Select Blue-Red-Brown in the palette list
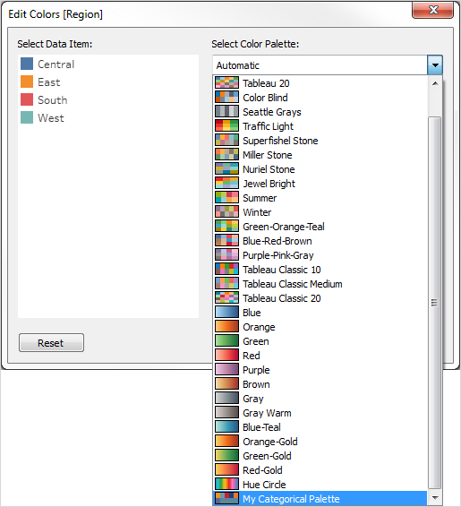 point(320,241)
